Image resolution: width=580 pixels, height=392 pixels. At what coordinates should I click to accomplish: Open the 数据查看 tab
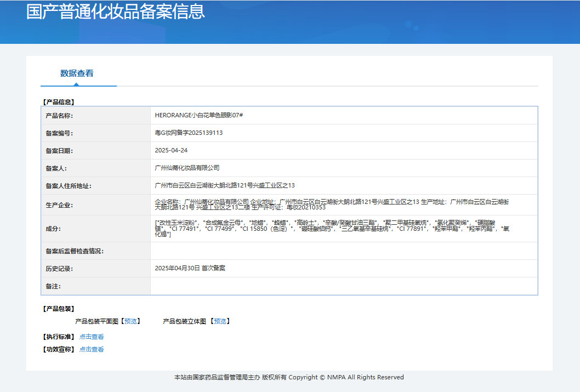(77, 73)
